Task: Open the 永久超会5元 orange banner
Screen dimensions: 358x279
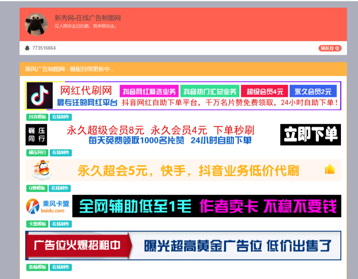Action: click(x=183, y=170)
